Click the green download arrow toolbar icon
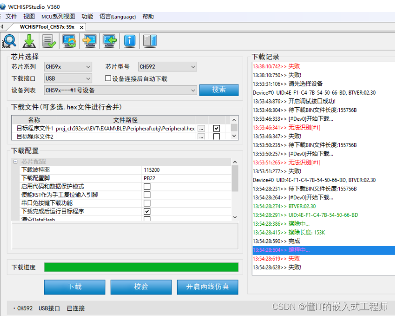395x316 pixels. click(x=30, y=41)
